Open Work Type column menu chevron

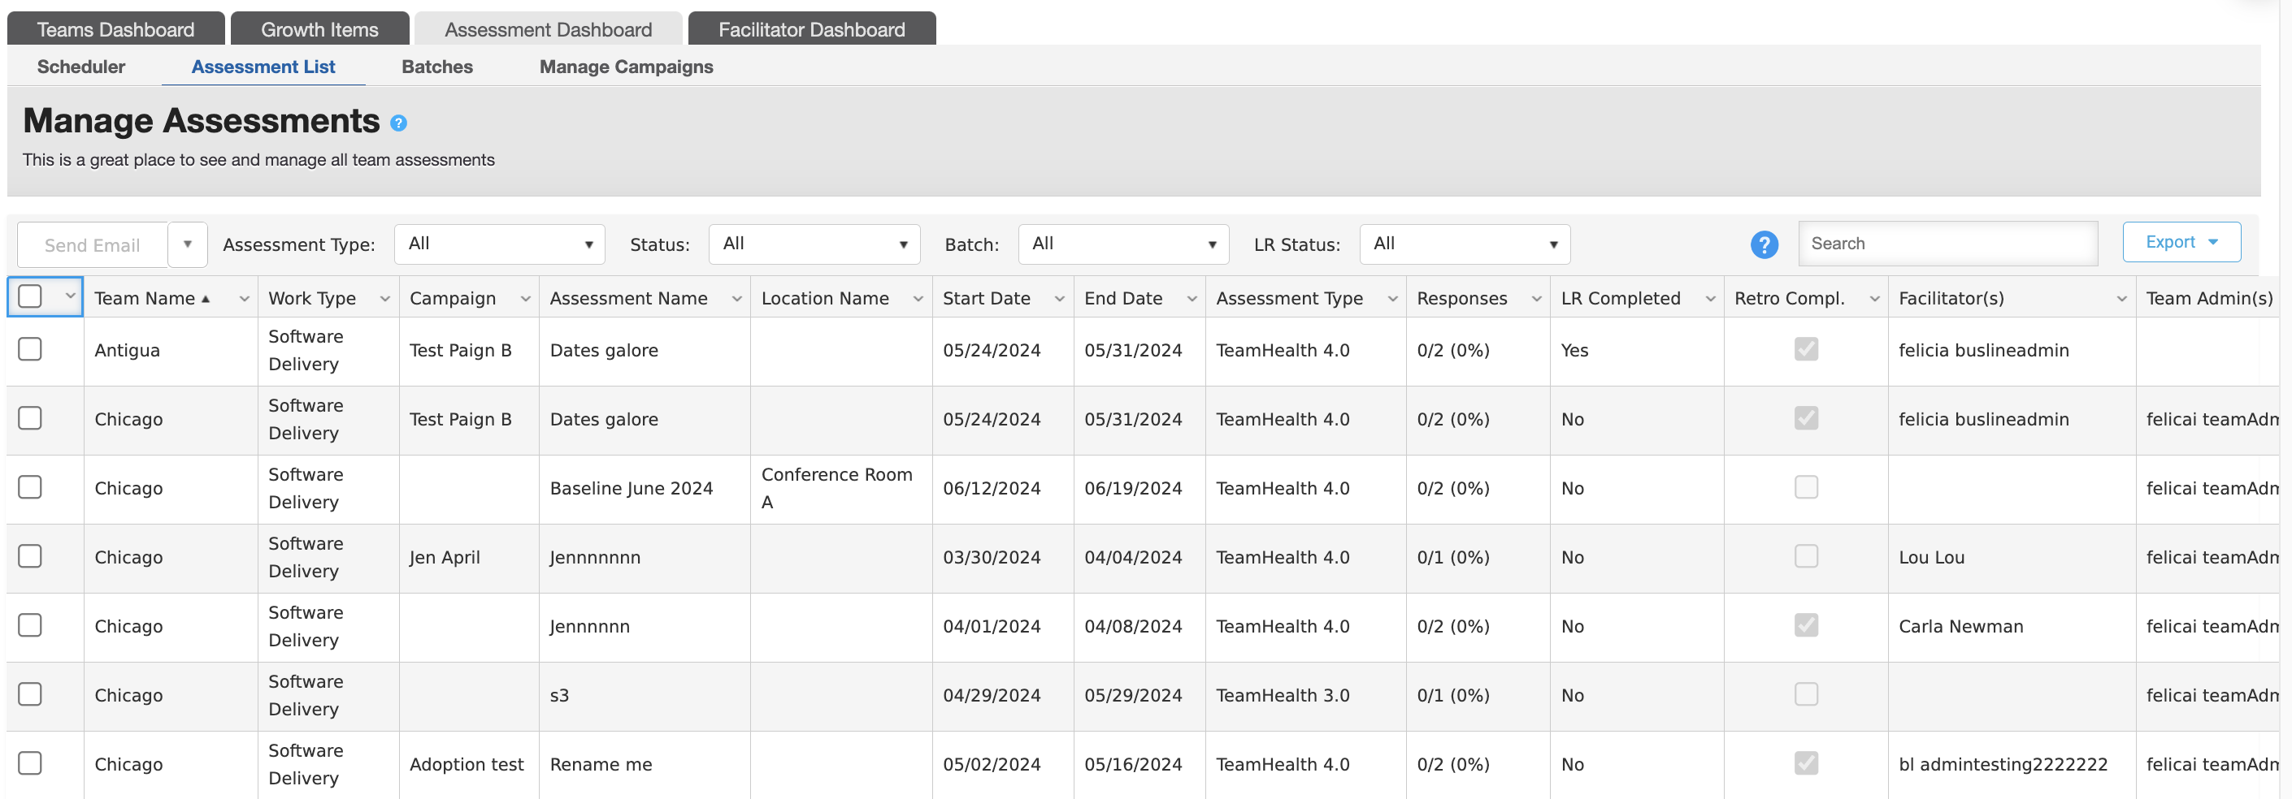pyautogui.click(x=385, y=300)
